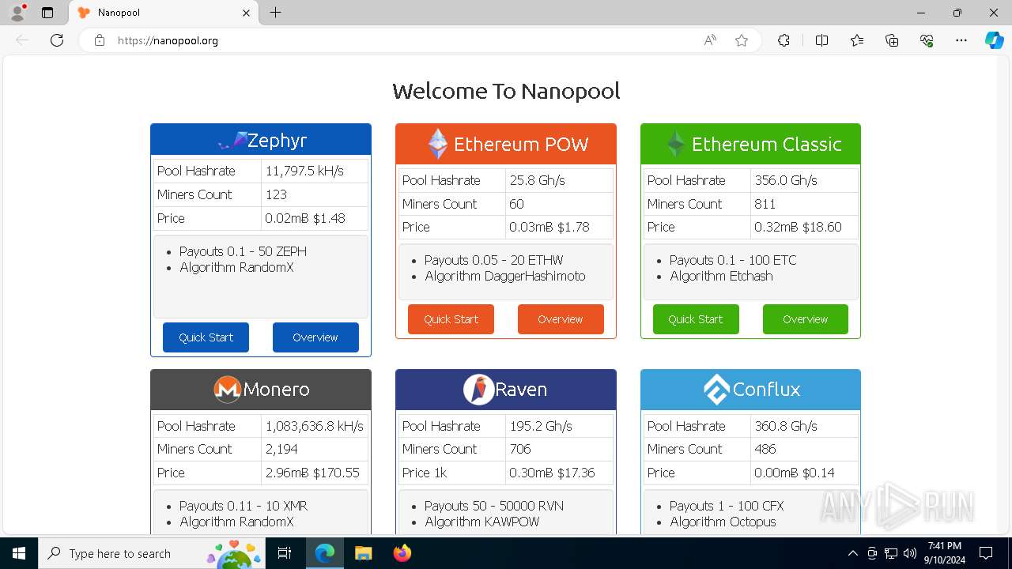Click the Raven card header title
The height and width of the screenshot is (569, 1012).
click(521, 389)
